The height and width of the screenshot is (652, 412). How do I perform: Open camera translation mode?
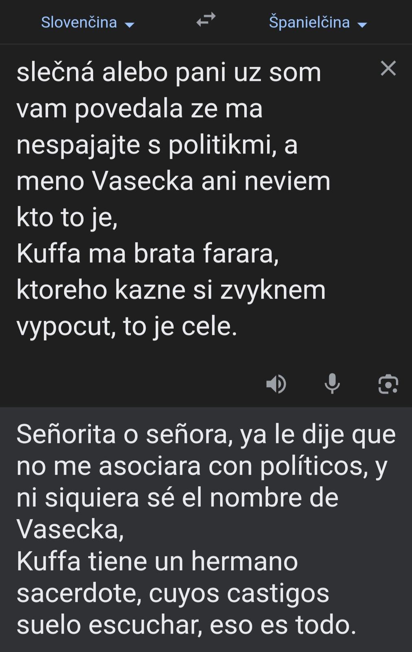click(x=388, y=384)
